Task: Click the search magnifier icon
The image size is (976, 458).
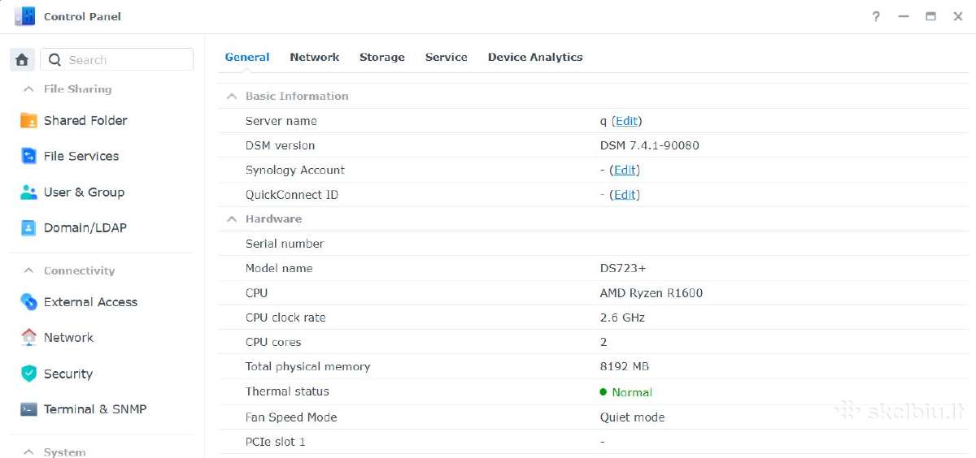Action: (x=54, y=60)
